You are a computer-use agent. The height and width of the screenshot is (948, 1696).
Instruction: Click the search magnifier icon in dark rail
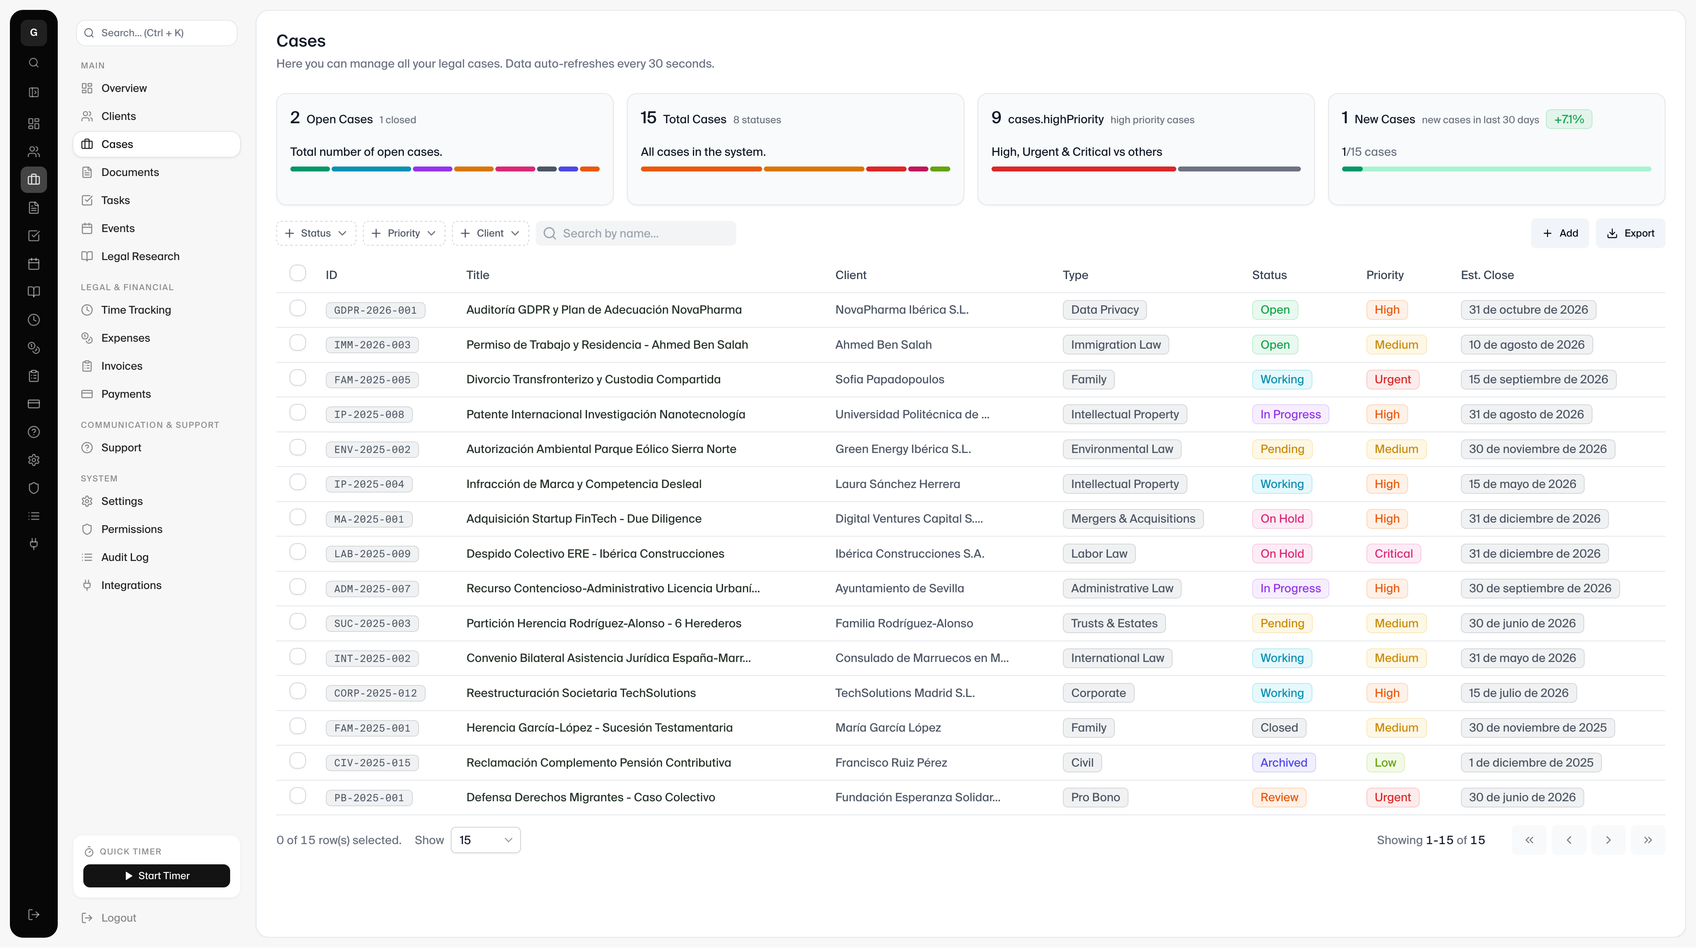point(33,63)
